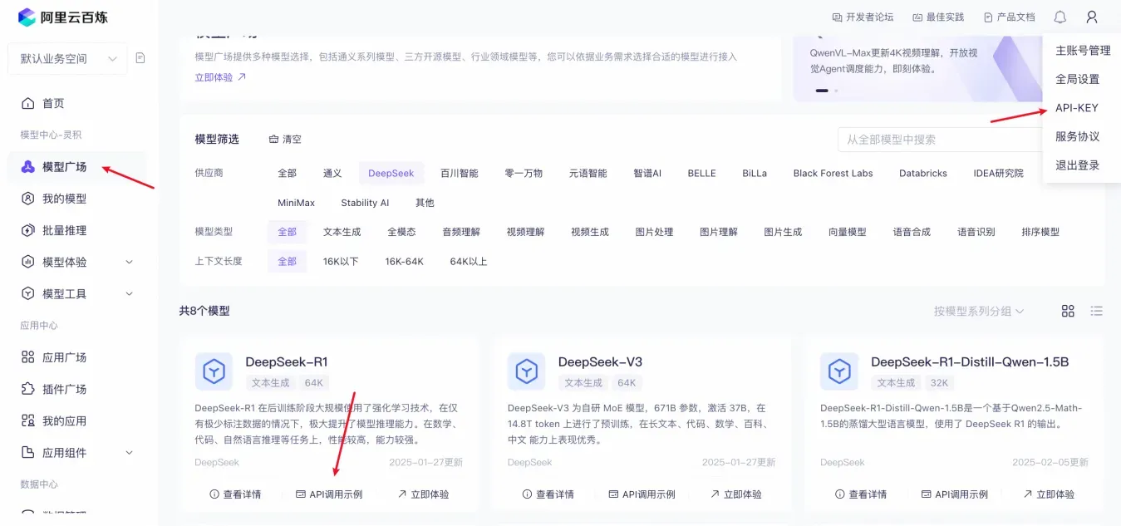Click DeepSeek-R1-Distill-Qwen-1.5B model cube icon
The image size is (1121, 526).
[x=839, y=371]
